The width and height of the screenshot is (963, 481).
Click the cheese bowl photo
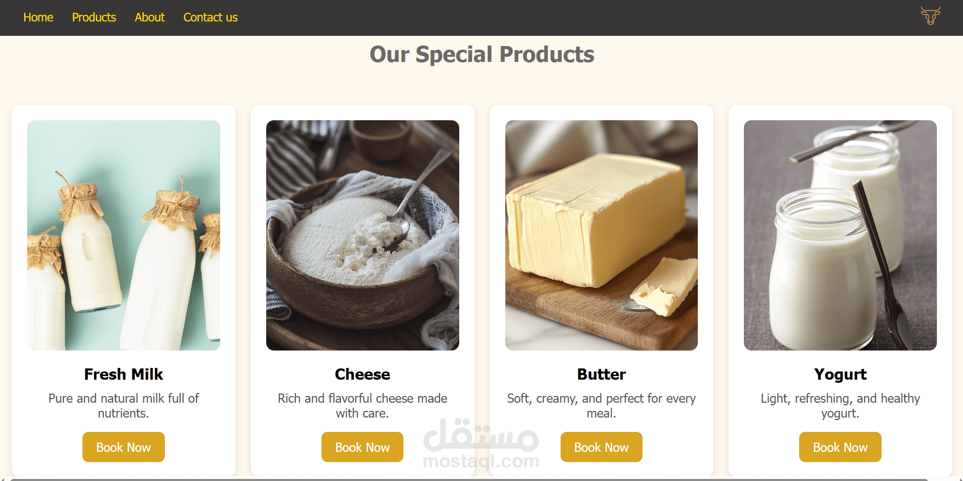[362, 235]
